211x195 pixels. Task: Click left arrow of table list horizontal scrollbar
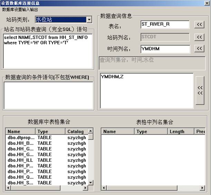click(8, 188)
